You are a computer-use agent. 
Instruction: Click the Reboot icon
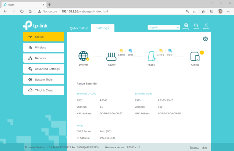[x=206, y=26]
